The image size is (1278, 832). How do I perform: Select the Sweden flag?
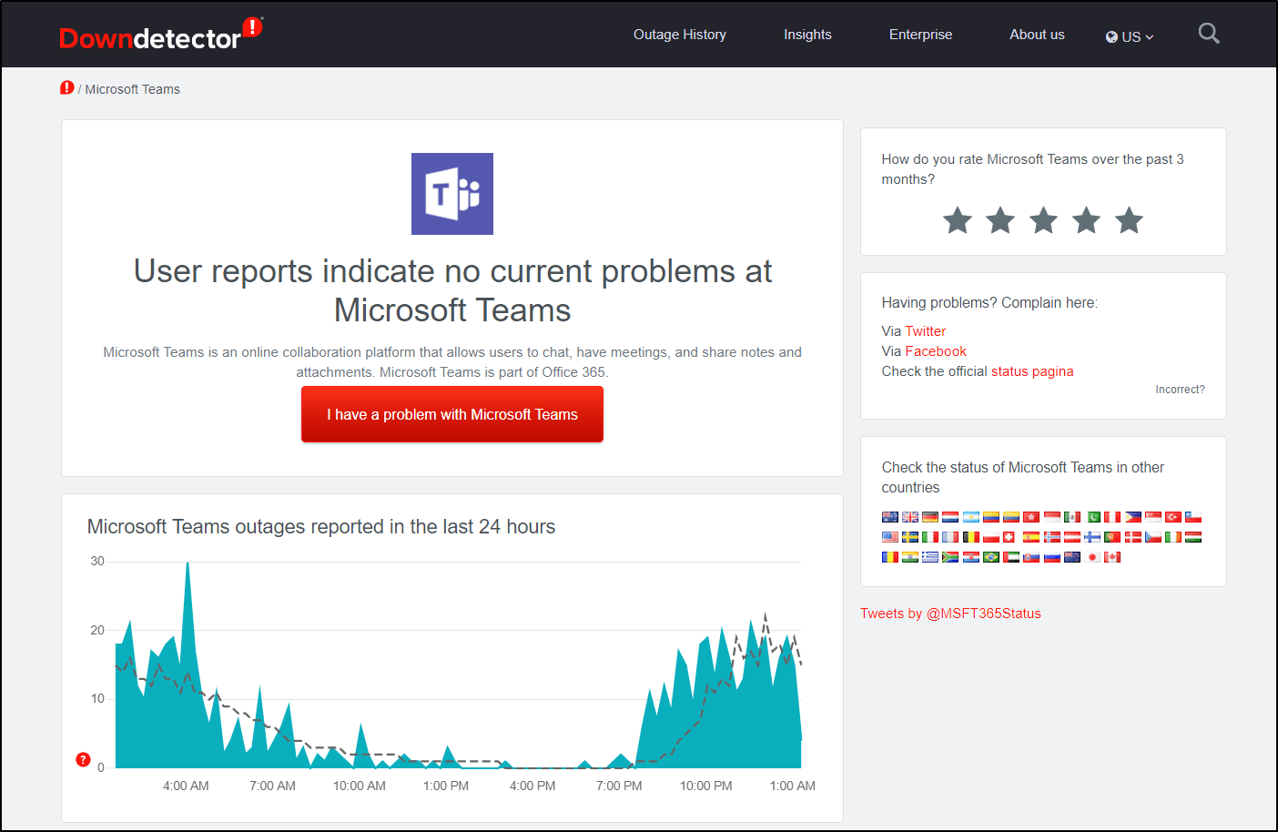(910, 537)
